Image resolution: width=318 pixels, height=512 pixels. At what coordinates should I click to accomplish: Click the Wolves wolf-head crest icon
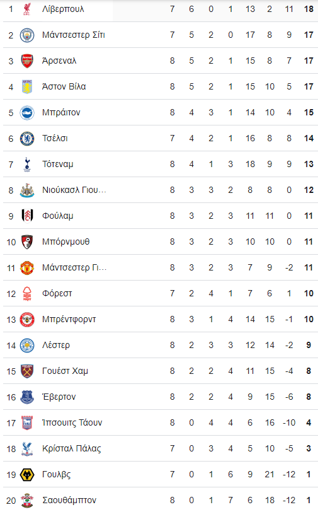click(x=27, y=474)
